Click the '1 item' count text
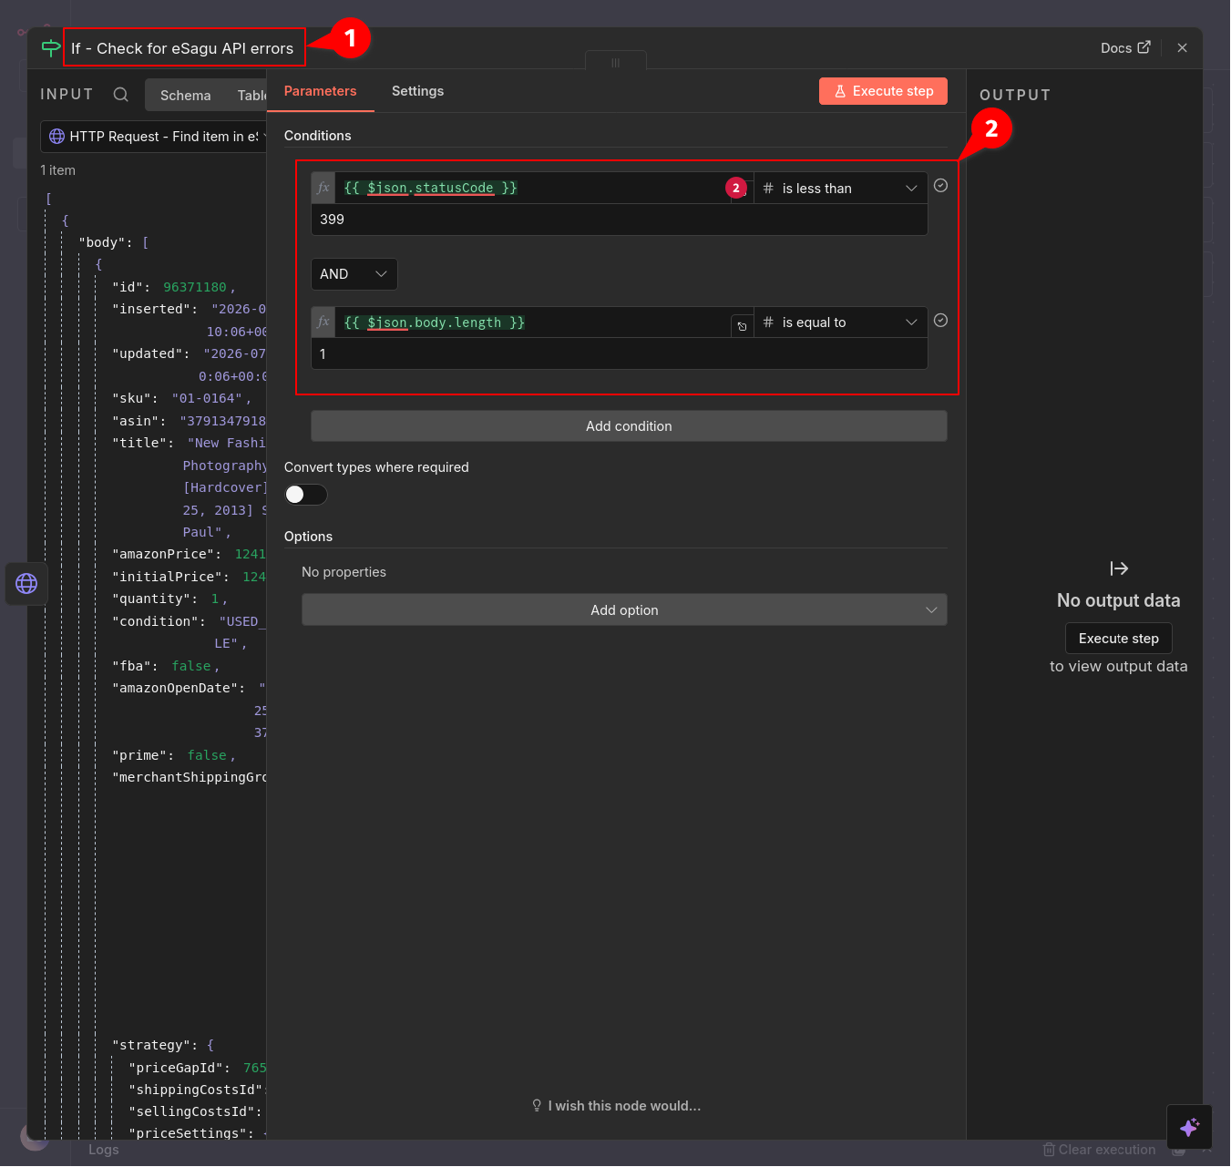1231x1167 pixels. click(x=57, y=170)
